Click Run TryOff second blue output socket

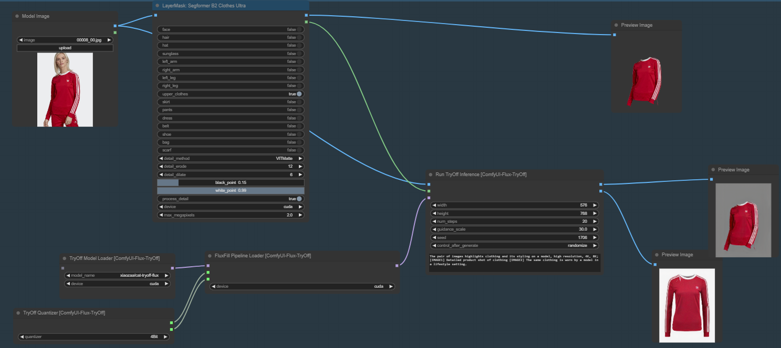[x=601, y=191]
